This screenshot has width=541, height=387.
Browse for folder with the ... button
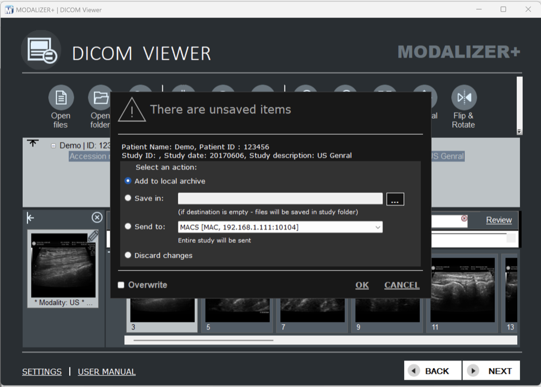tap(395, 199)
